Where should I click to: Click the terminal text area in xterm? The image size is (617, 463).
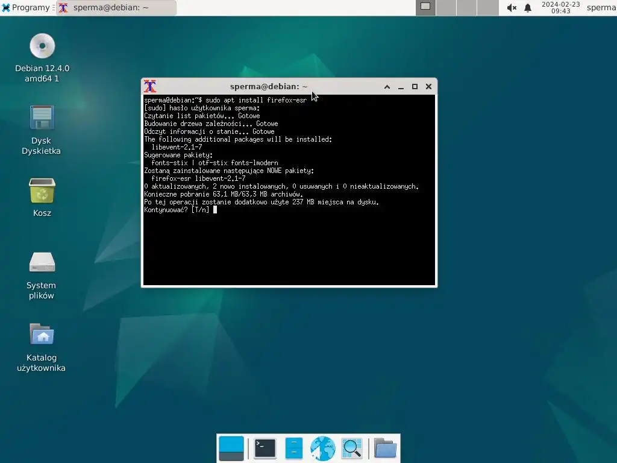pos(289,190)
